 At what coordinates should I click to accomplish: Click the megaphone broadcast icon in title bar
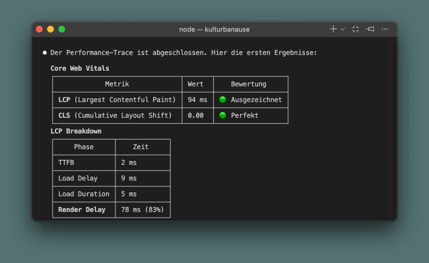point(370,29)
